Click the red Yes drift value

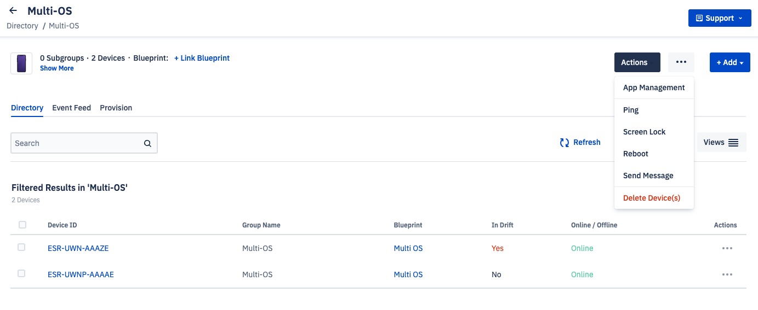click(498, 248)
